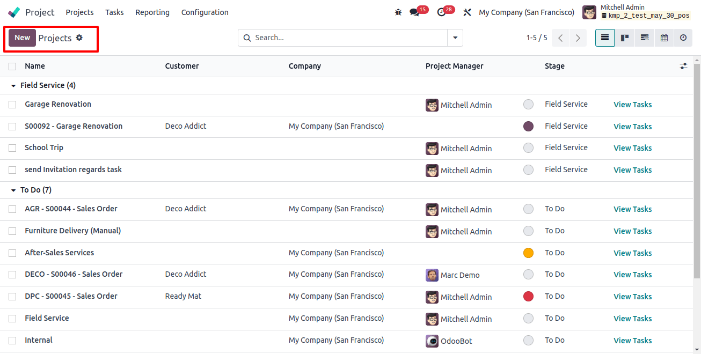
Task: Click Marc Demo avatar in DECO row
Action: (432, 275)
